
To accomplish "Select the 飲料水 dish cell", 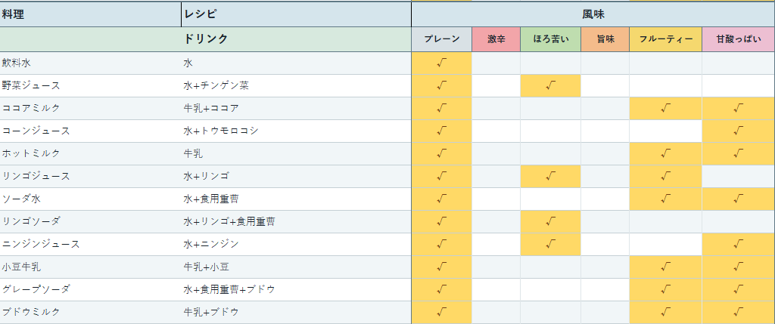I will point(91,63).
